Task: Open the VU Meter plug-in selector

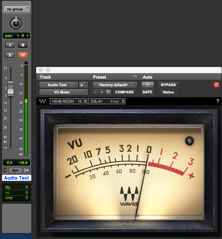Action: pyautogui.click(x=63, y=92)
